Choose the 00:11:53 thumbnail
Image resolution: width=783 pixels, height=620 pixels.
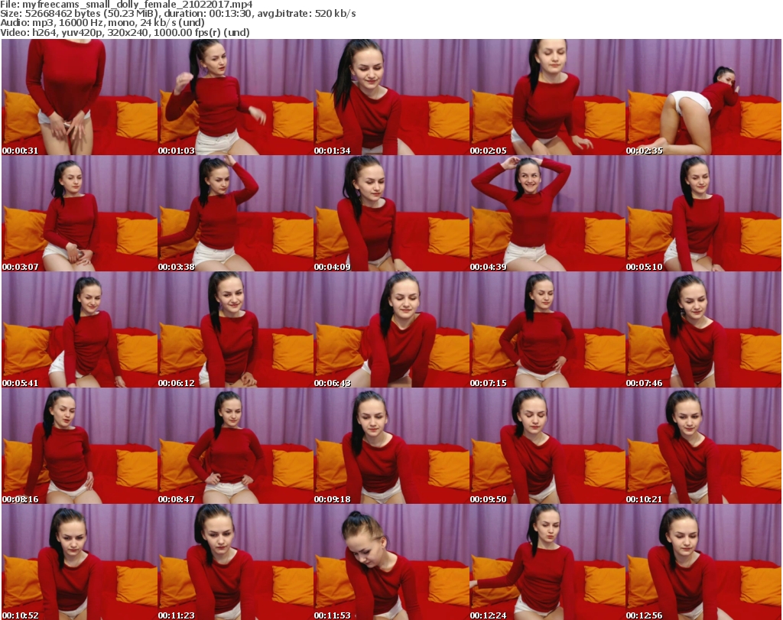click(x=391, y=562)
